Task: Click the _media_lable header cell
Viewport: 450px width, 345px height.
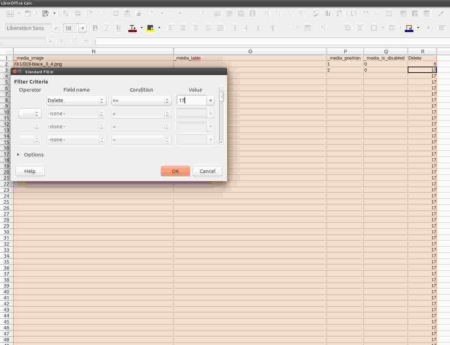Action: [250, 58]
